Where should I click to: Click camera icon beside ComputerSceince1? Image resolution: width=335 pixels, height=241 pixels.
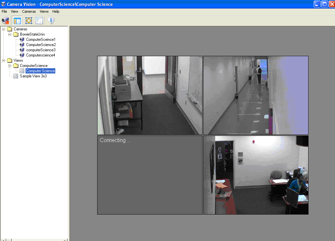pyautogui.click(x=22, y=40)
